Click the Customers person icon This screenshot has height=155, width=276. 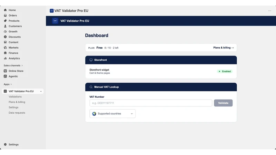[5, 26]
